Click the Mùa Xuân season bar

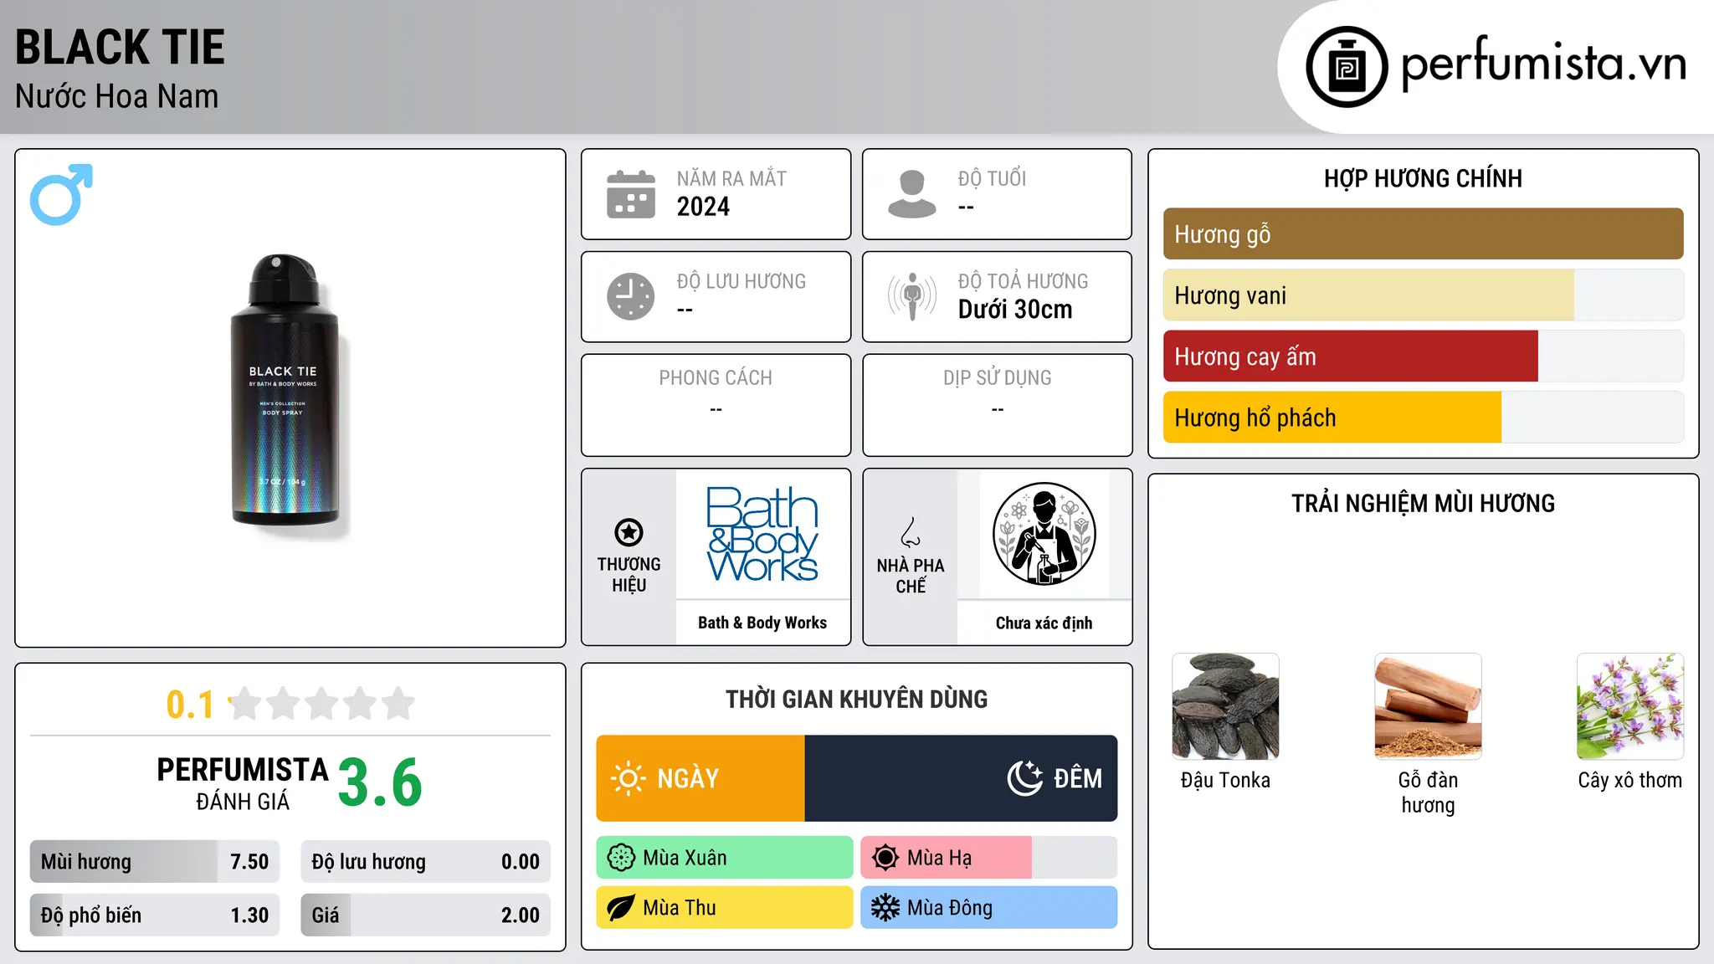725,858
